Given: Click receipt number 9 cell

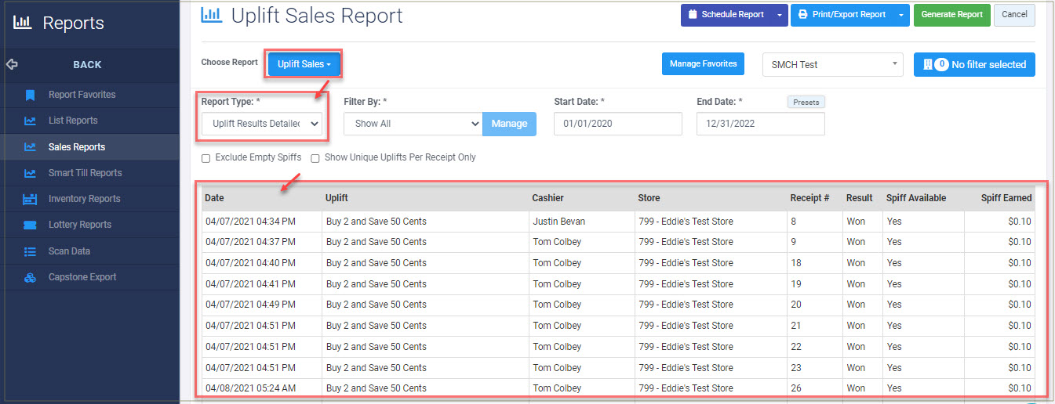Looking at the screenshot, I should click(x=814, y=242).
